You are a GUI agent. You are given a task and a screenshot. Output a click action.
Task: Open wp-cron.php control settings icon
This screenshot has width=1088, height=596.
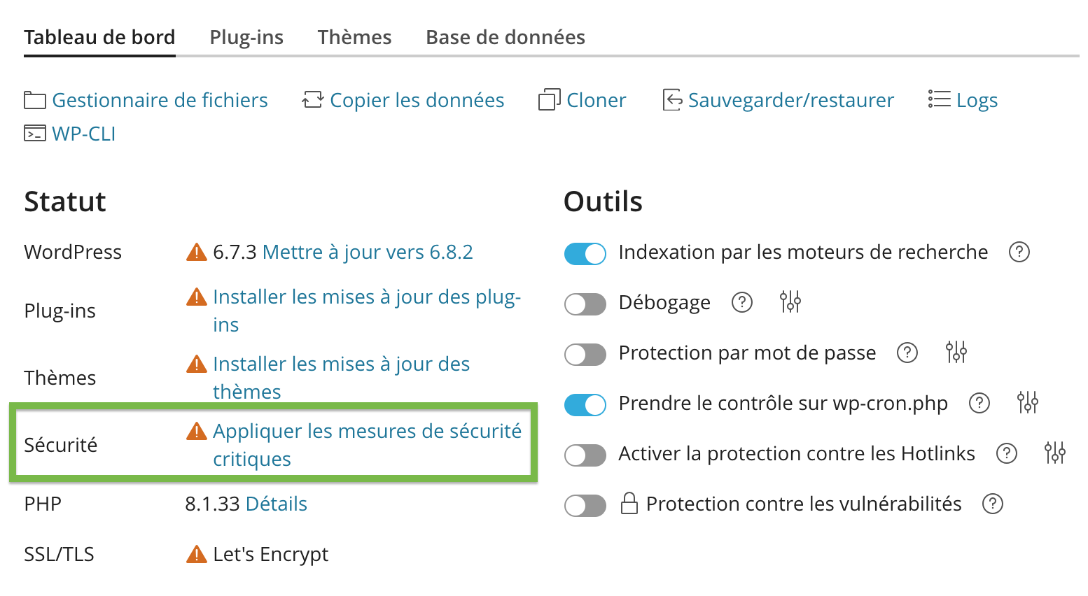[1027, 403]
